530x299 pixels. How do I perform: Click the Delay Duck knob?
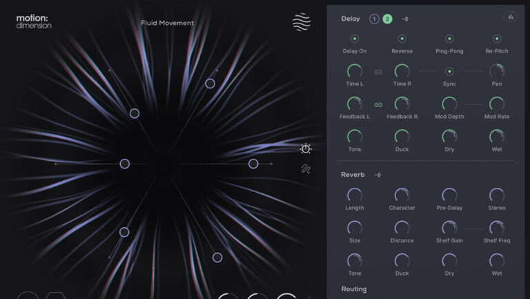[402, 137]
